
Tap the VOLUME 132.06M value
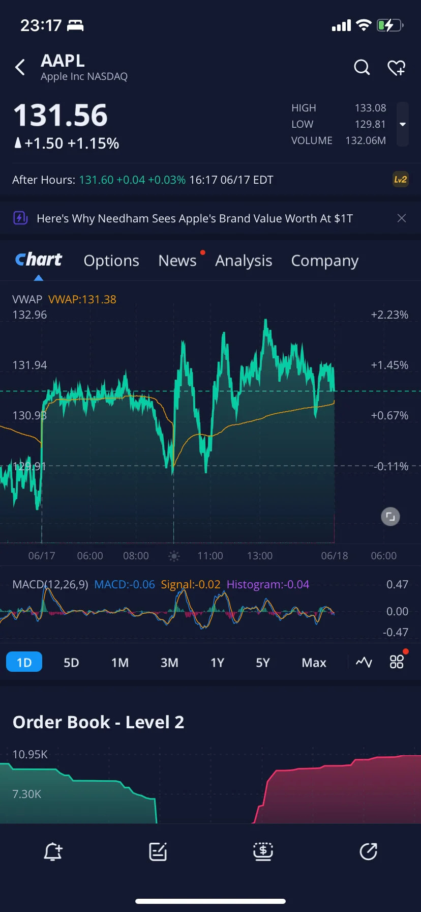pyautogui.click(x=366, y=140)
